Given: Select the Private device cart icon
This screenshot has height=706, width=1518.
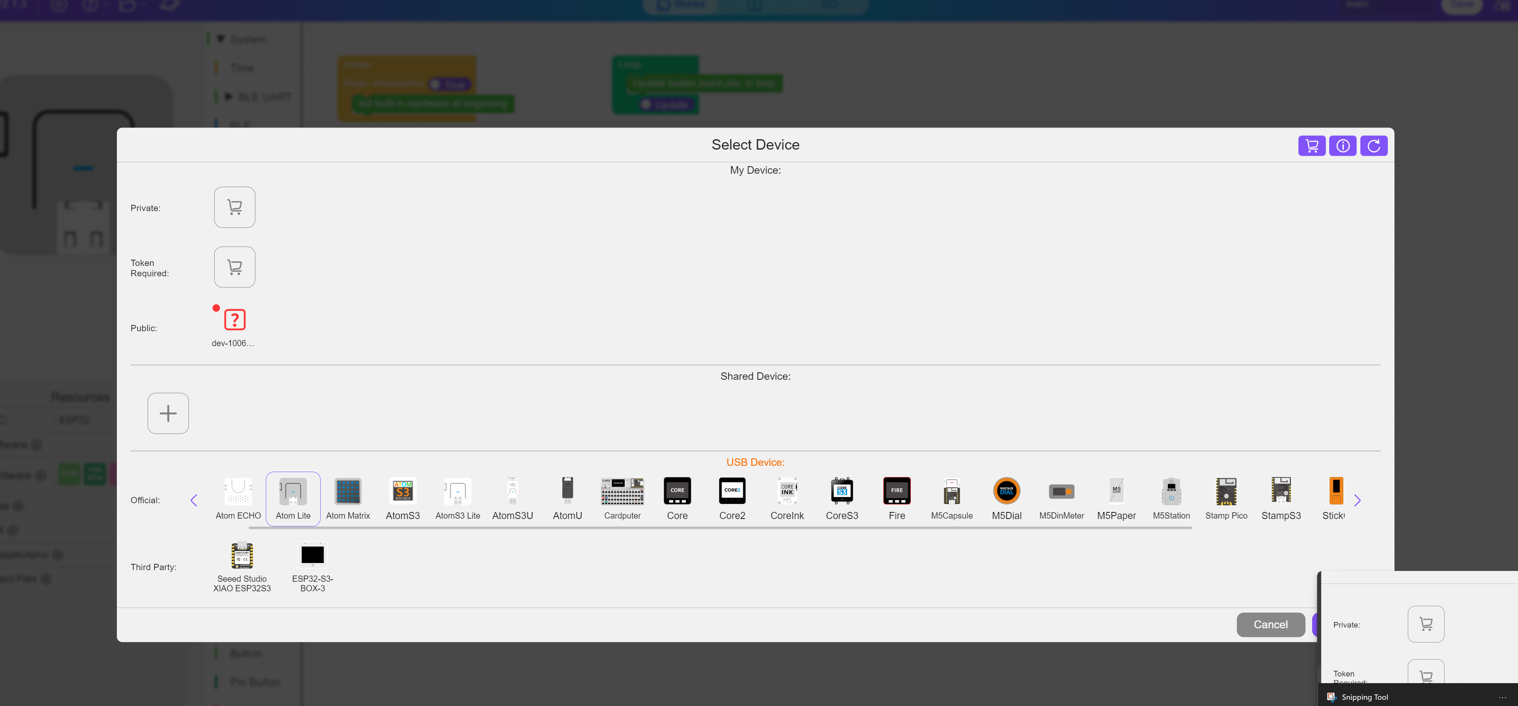Looking at the screenshot, I should (x=235, y=207).
